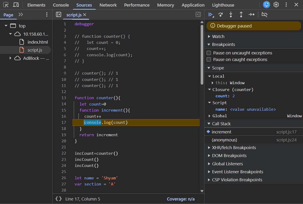Expand DOM Breakpoints section

pyautogui.click(x=209, y=156)
